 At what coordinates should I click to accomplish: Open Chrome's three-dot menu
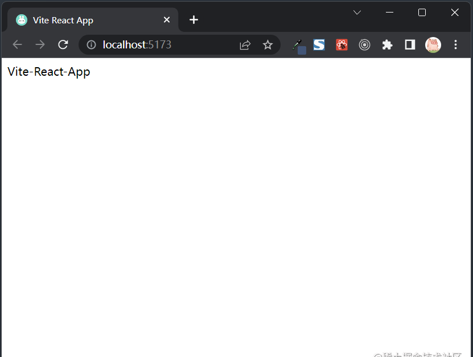455,44
